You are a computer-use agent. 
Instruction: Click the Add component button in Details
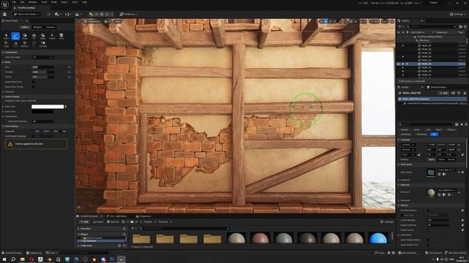(x=443, y=93)
